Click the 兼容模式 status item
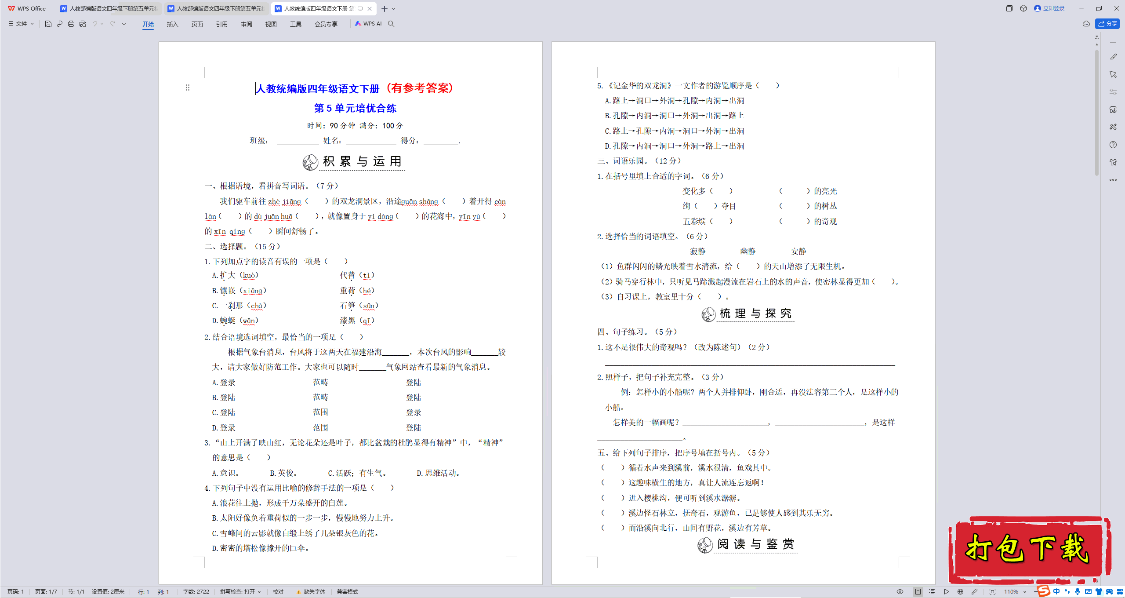The width and height of the screenshot is (1125, 598). click(348, 592)
